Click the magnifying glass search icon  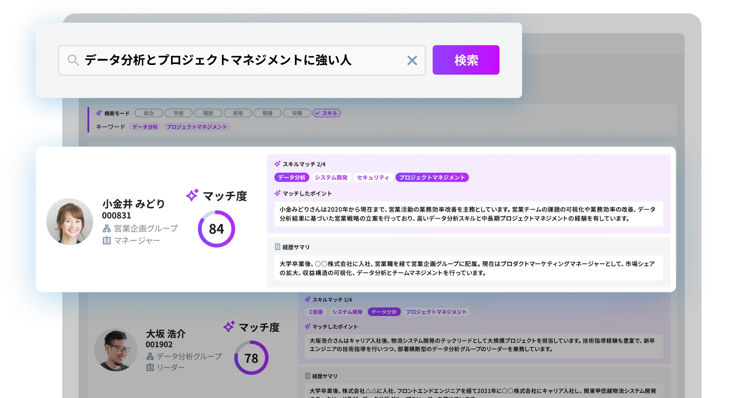[73, 60]
